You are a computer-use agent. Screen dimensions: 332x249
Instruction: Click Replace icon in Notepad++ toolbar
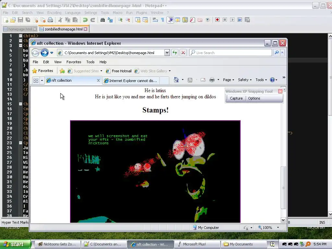pos(110,20)
